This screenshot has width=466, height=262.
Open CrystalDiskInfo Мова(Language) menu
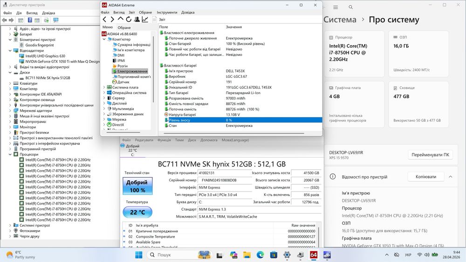pyautogui.click(x=235, y=140)
